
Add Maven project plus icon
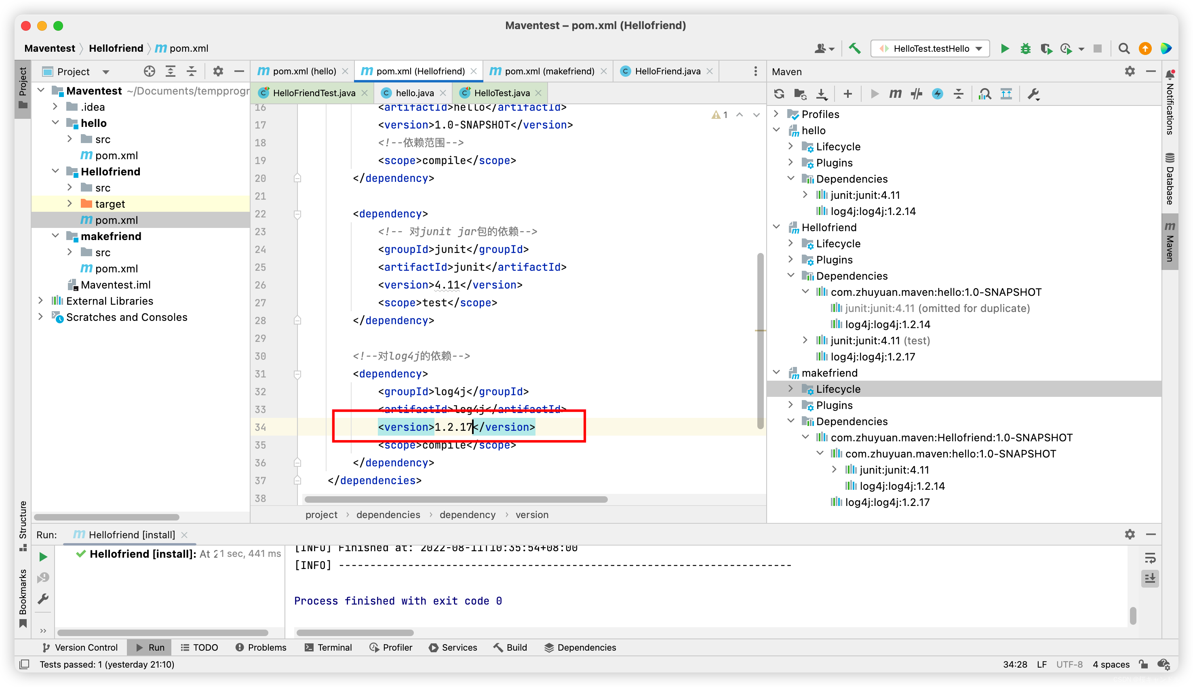click(x=847, y=94)
